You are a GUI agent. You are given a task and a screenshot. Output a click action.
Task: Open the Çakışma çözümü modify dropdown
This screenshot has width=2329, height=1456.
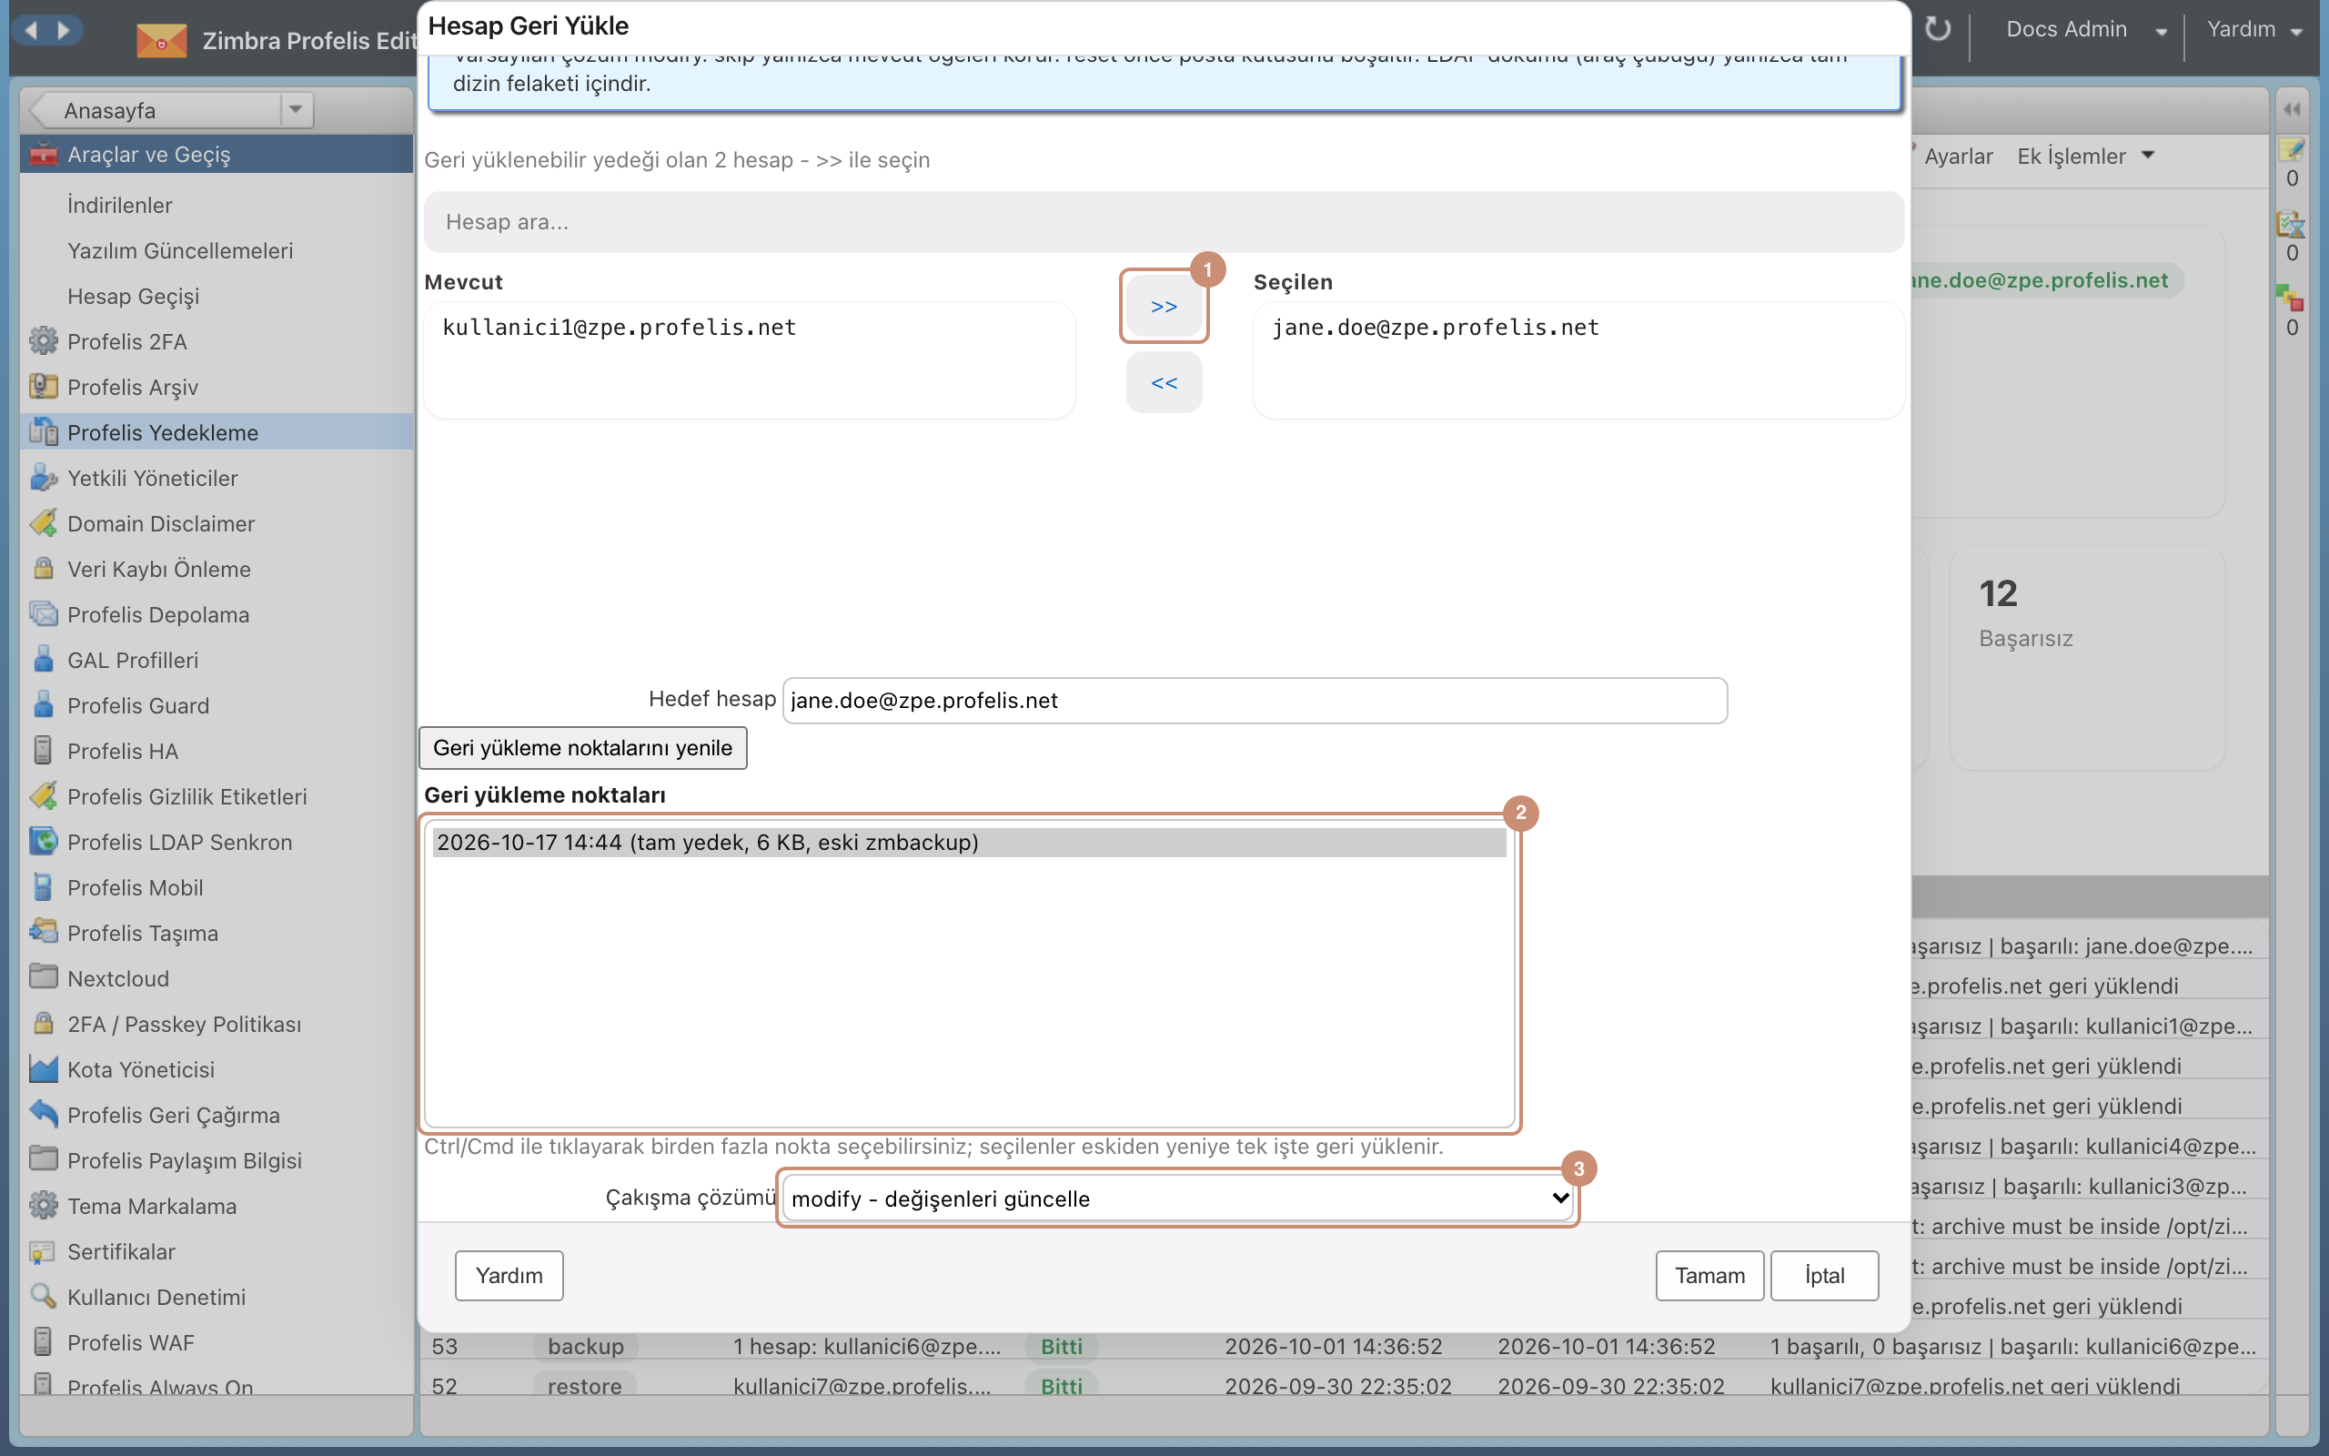point(1179,1198)
